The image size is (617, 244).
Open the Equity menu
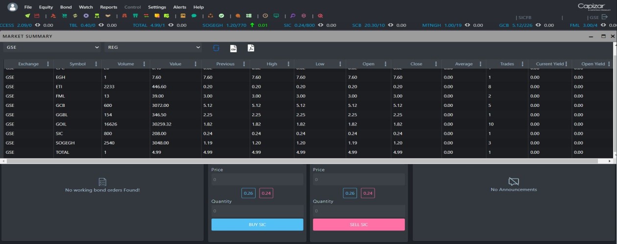coord(46,7)
